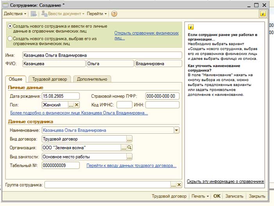Open the Перейти dropdown menu
The height and width of the screenshot is (206, 274).
(97, 14)
